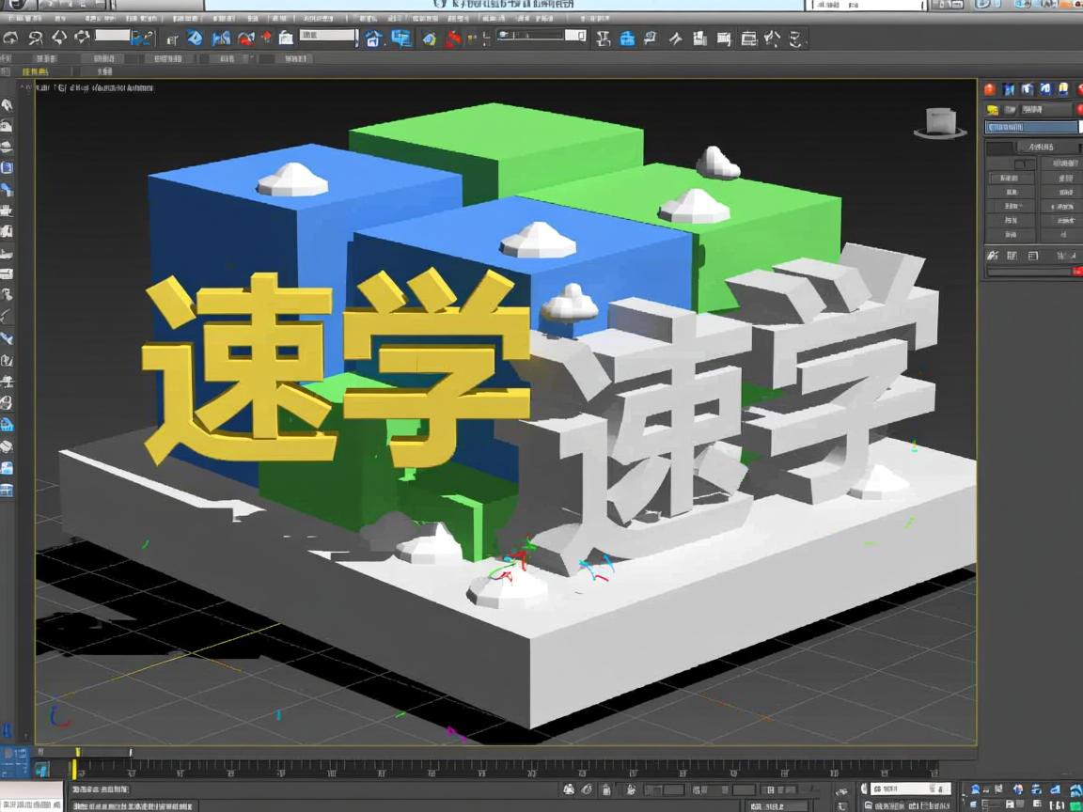Select the Render Production teapot icon
The width and height of the screenshot is (1083, 812).
point(794,38)
